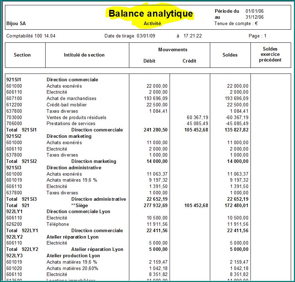Screen dimensions: 295x282
Task: Click 'Achats matières 19,6 %' under Direction administrative
Action: click(72, 180)
